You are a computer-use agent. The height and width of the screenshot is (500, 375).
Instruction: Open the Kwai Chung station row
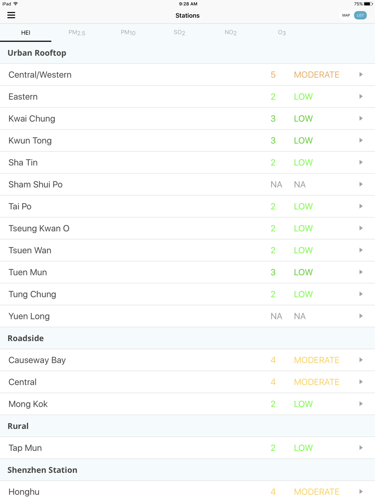pyautogui.click(x=187, y=118)
